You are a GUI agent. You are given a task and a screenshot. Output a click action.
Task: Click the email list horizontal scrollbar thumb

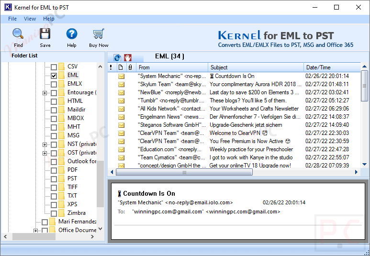point(184,172)
